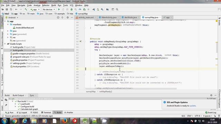The height and width of the screenshot is (124, 221).
Task: Click the editor horizontal scrollbar
Action: pyautogui.click(x=131, y=89)
